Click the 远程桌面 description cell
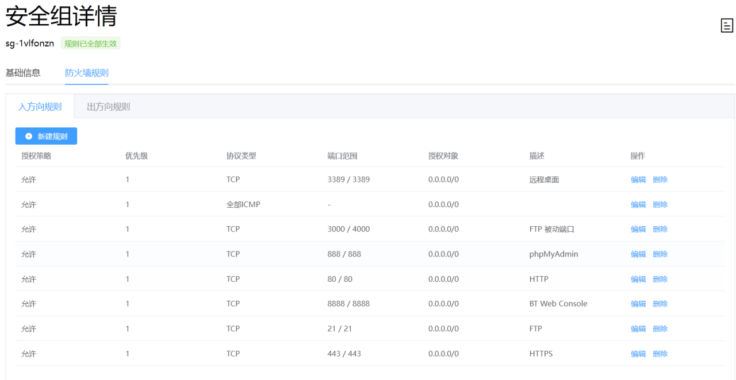This screenshot has height=380, width=736. click(545, 180)
